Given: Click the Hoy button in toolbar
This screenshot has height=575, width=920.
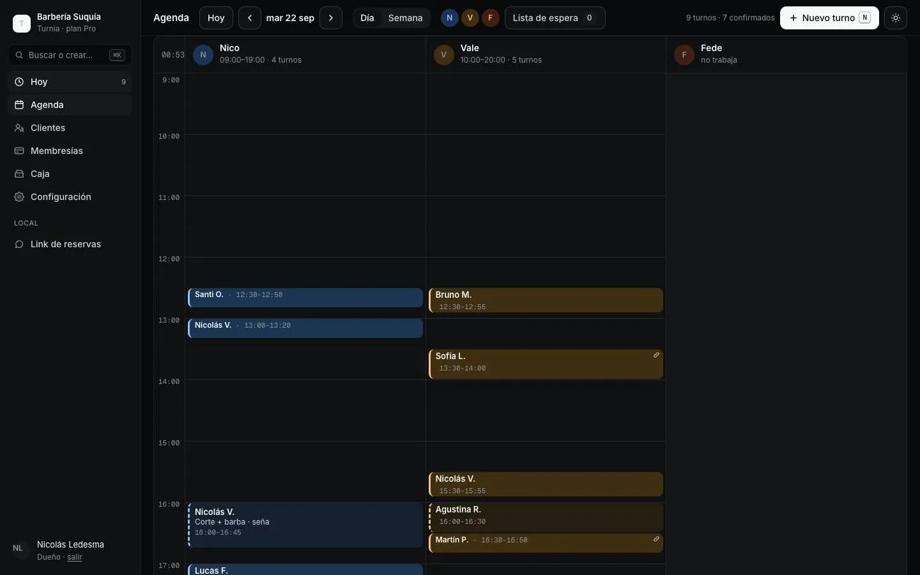Looking at the screenshot, I should 216,18.
